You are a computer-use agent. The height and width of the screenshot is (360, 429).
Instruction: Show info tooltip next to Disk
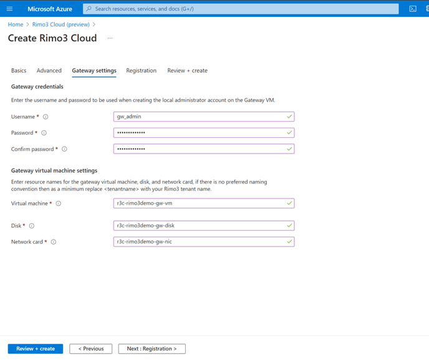[32, 226]
